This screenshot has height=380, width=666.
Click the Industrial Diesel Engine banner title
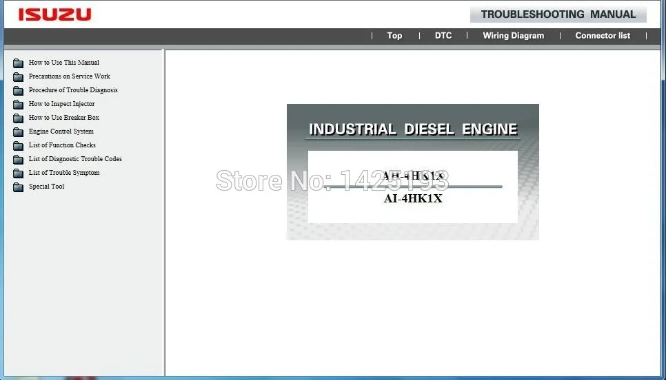point(413,129)
